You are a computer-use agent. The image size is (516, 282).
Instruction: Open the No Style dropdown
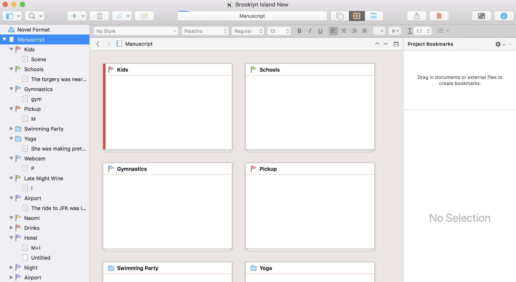pos(136,31)
